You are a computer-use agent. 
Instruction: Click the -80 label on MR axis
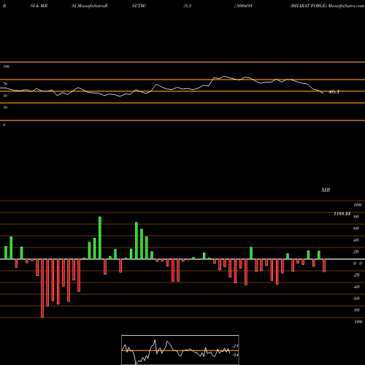point(356,310)
